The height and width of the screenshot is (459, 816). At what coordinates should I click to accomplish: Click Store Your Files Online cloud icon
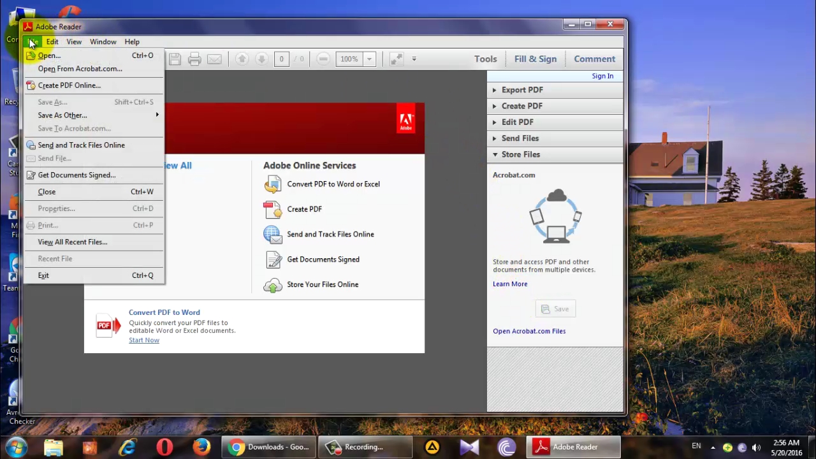(273, 285)
